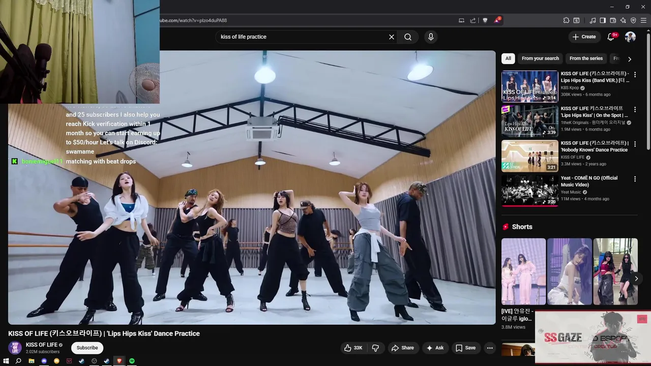Screen dimensions: 651x366
Task: Click the share page icon in address bar
Action: [473, 20]
